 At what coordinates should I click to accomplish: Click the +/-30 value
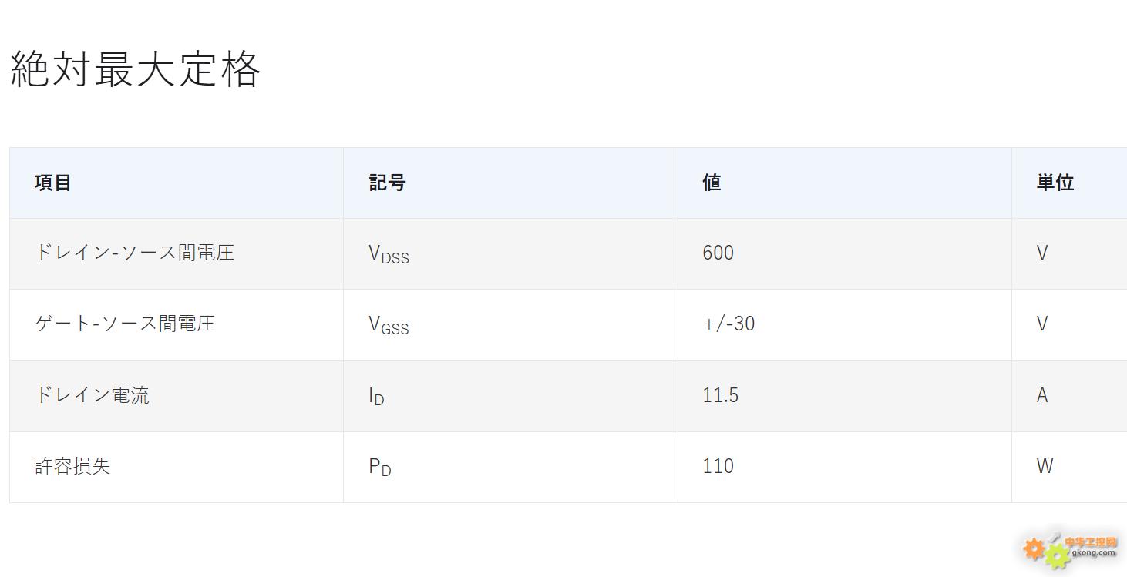[x=728, y=324]
